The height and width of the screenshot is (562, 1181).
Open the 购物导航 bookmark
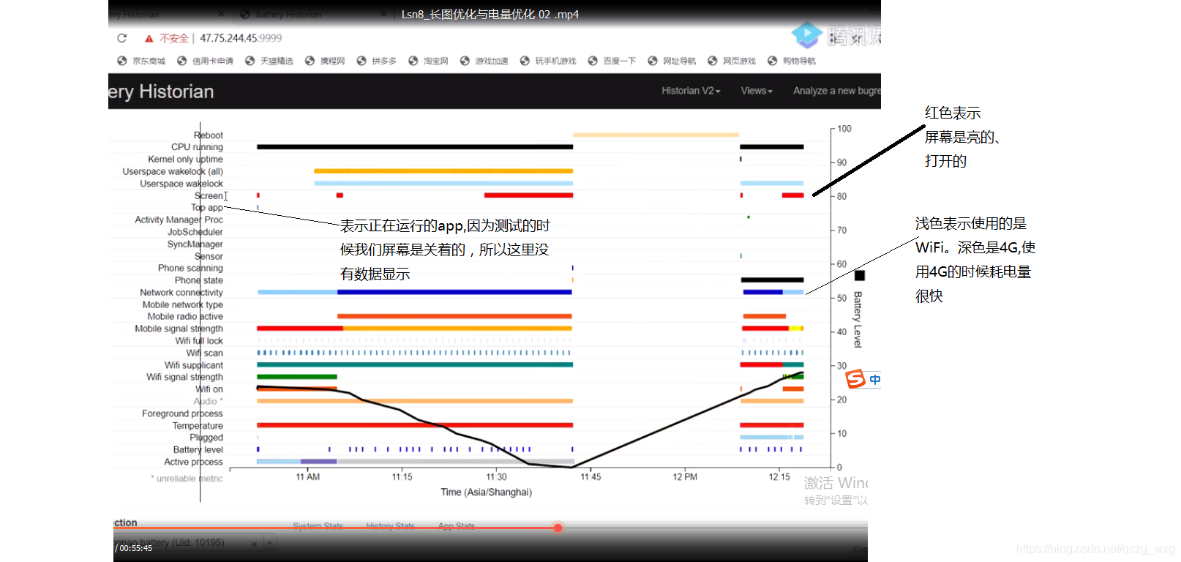coord(791,61)
